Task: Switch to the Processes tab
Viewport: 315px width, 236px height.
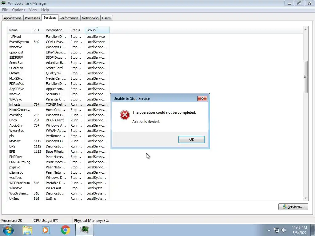Action: click(x=32, y=18)
